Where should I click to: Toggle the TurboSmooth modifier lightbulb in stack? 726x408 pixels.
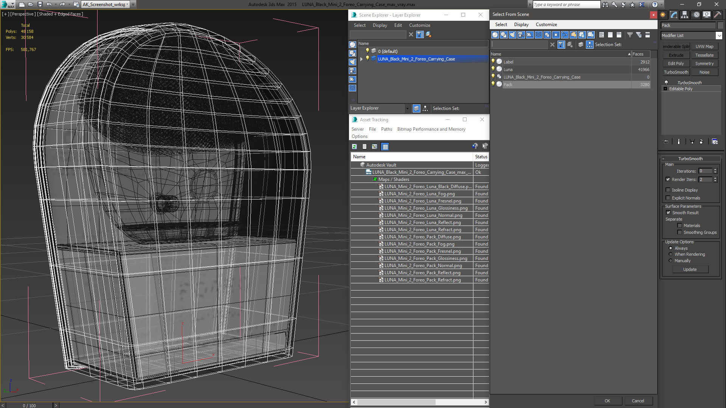(x=666, y=82)
